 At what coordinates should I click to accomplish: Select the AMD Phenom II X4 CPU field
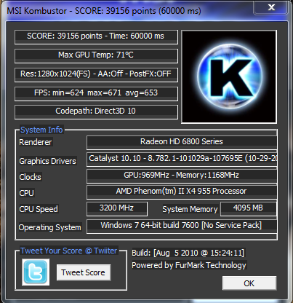[182, 192]
